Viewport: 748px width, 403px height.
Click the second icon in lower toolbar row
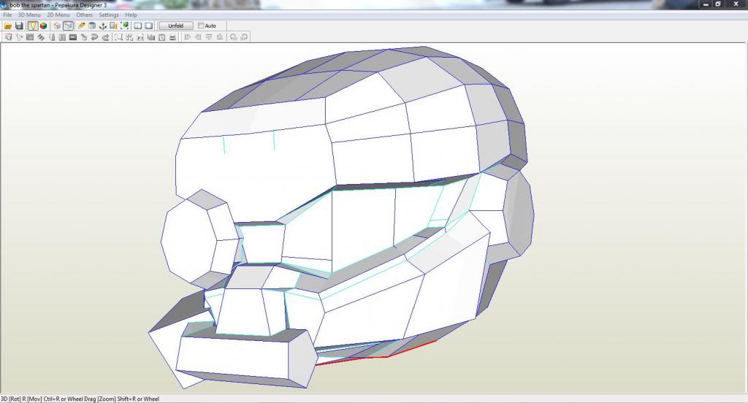click(x=19, y=37)
